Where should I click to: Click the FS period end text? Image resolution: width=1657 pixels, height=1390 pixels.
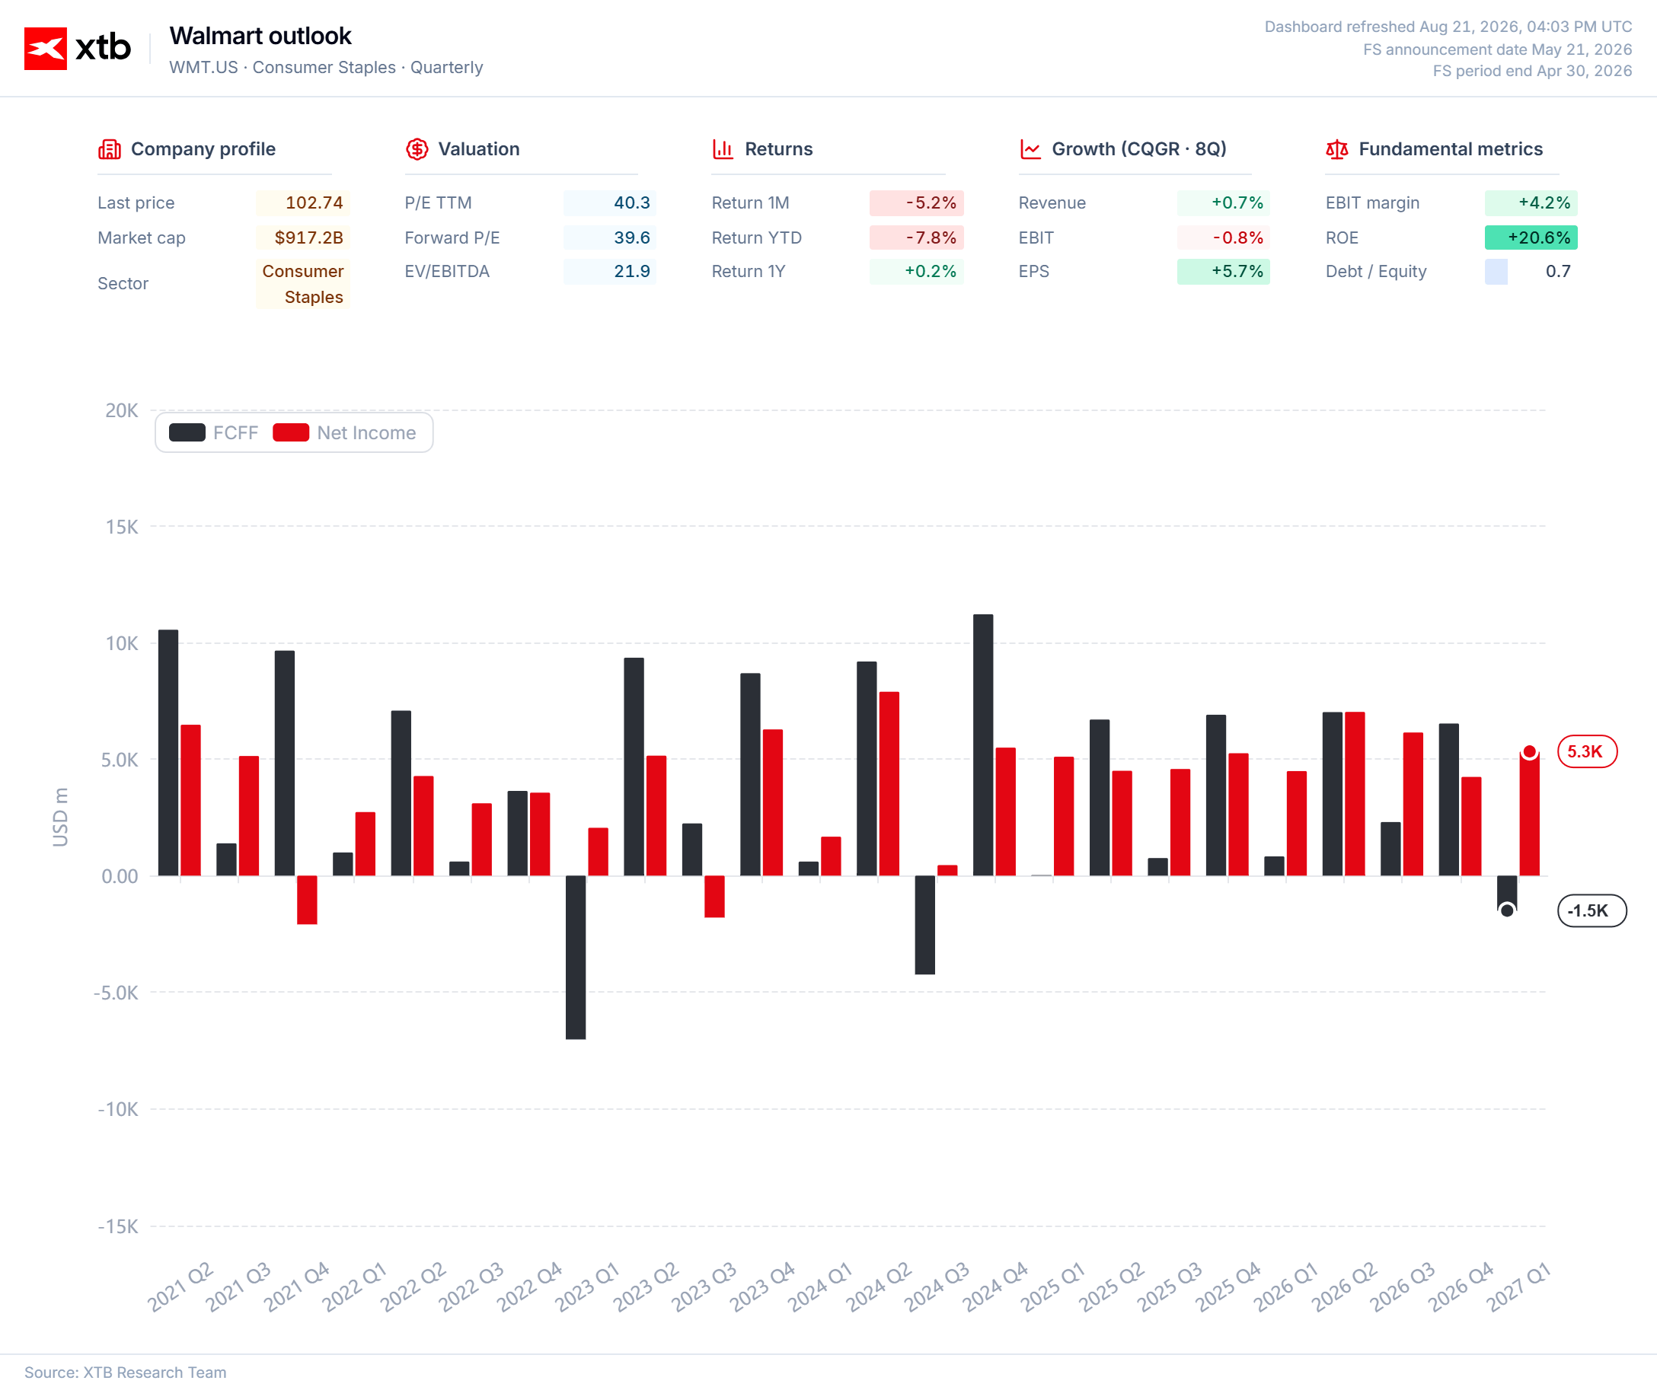[1531, 71]
